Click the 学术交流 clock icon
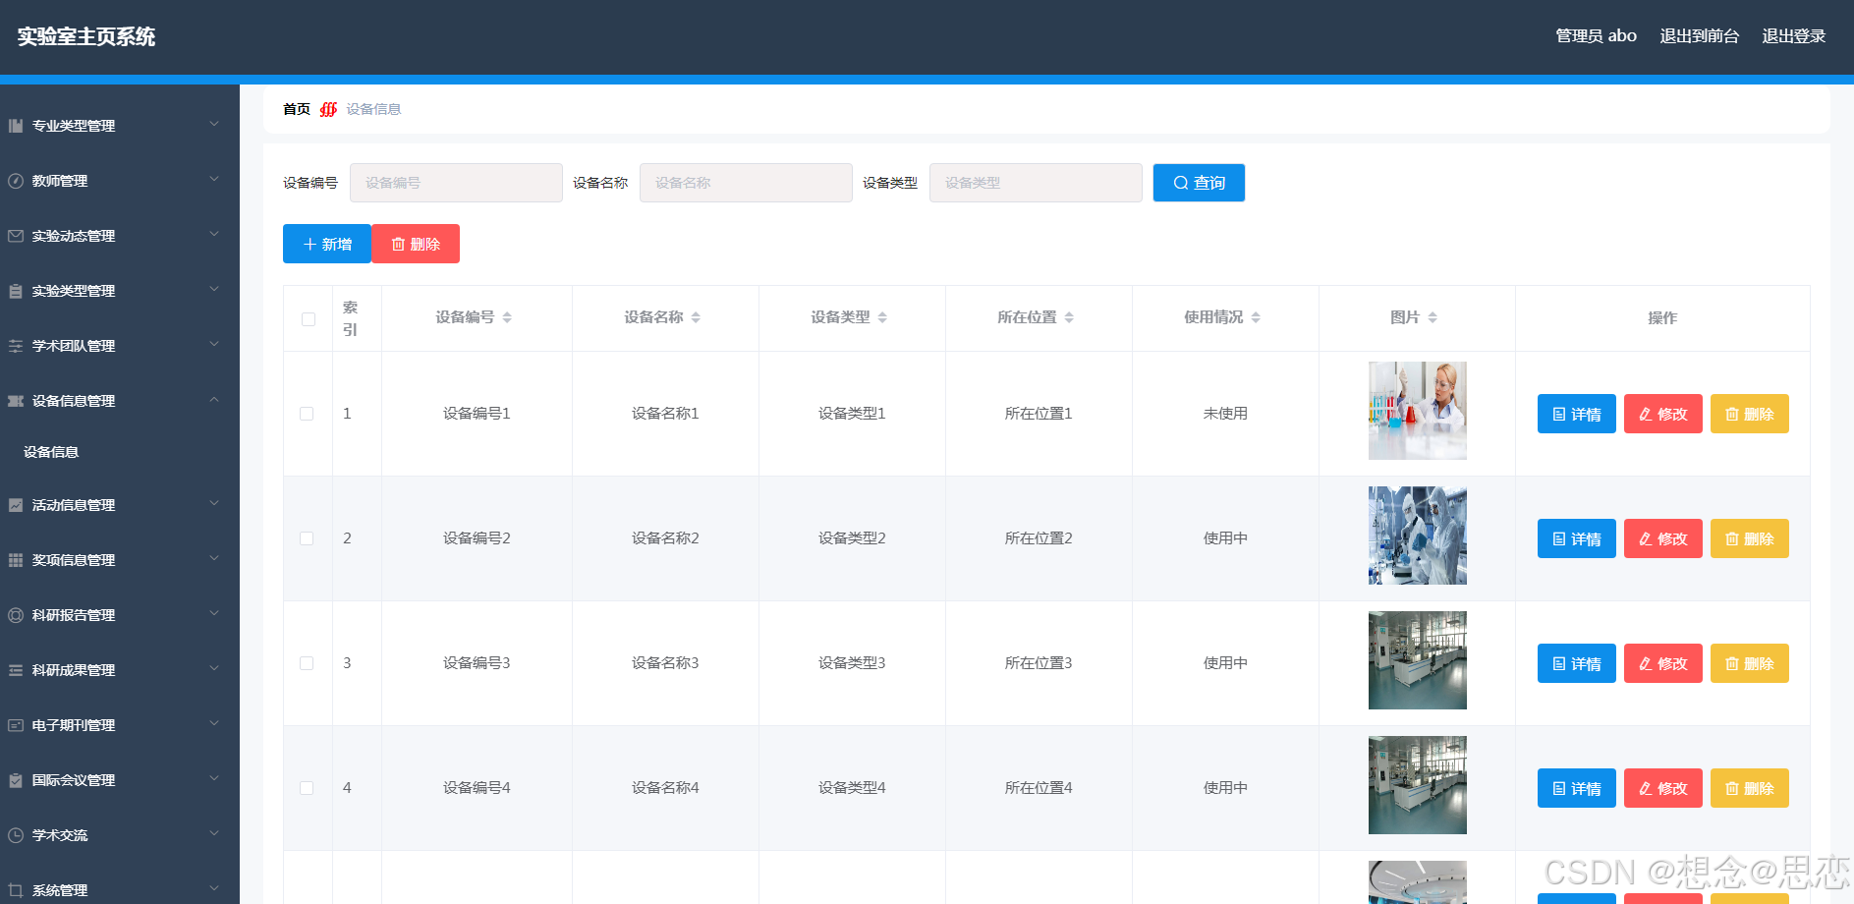This screenshot has height=904, width=1854. coord(16,835)
